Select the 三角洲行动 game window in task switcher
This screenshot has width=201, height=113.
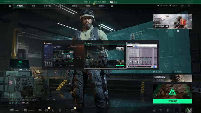pos(105,55)
